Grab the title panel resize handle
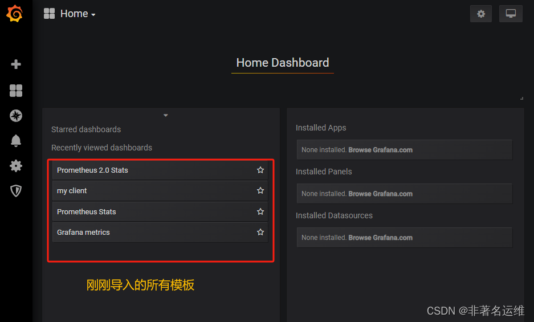Image resolution: width=534 pixels, height=322 pixels. [x=521, y=98]
